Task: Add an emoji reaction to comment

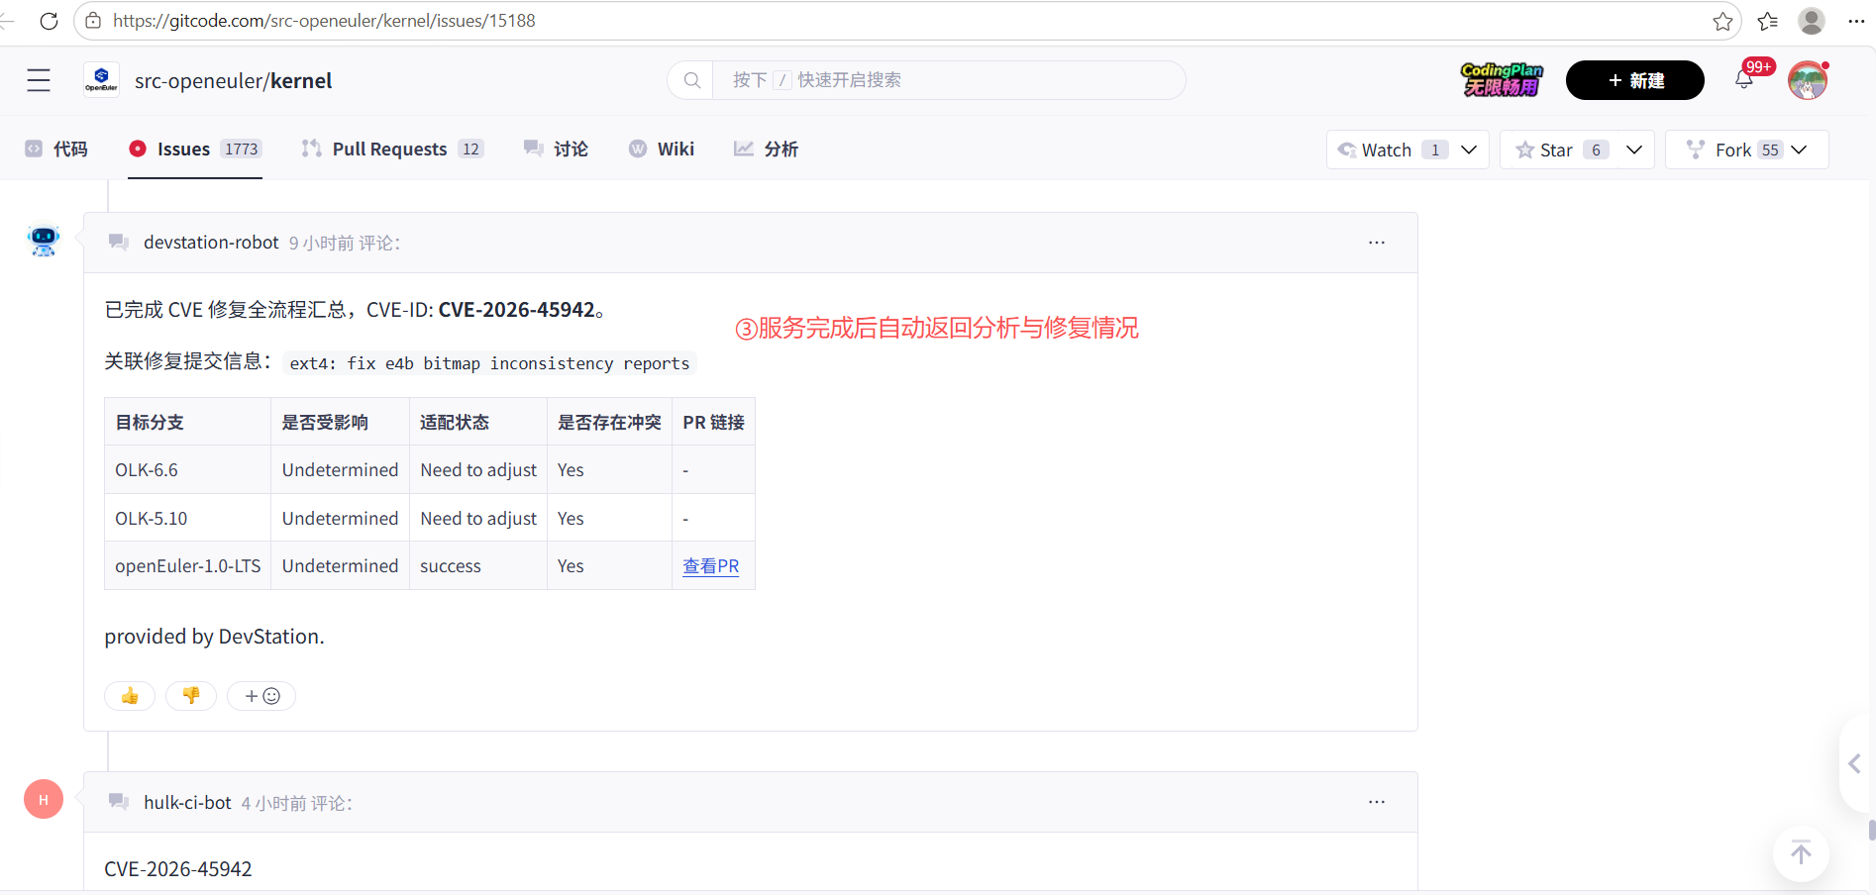Action: coord(261,696)
